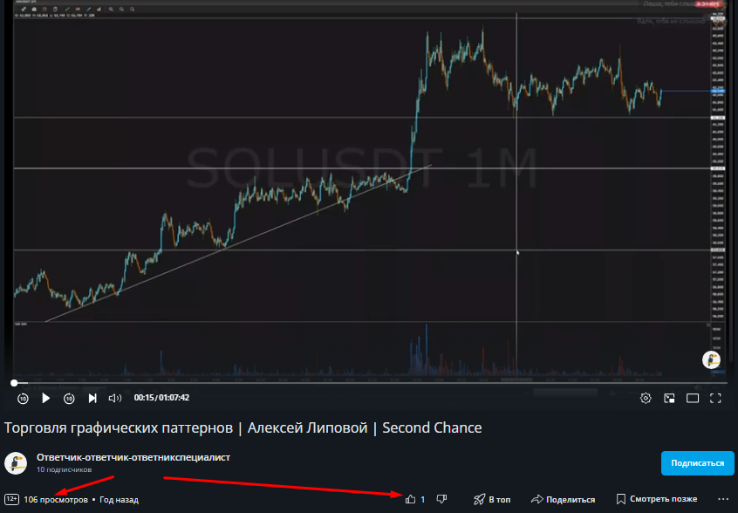
Task: Save video to 'Смотреть позже'
Action: [656, 499]
